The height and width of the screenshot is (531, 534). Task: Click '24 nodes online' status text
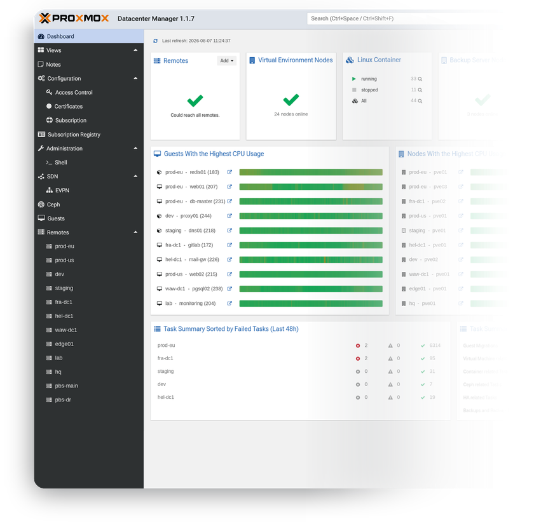click(291, 114)
